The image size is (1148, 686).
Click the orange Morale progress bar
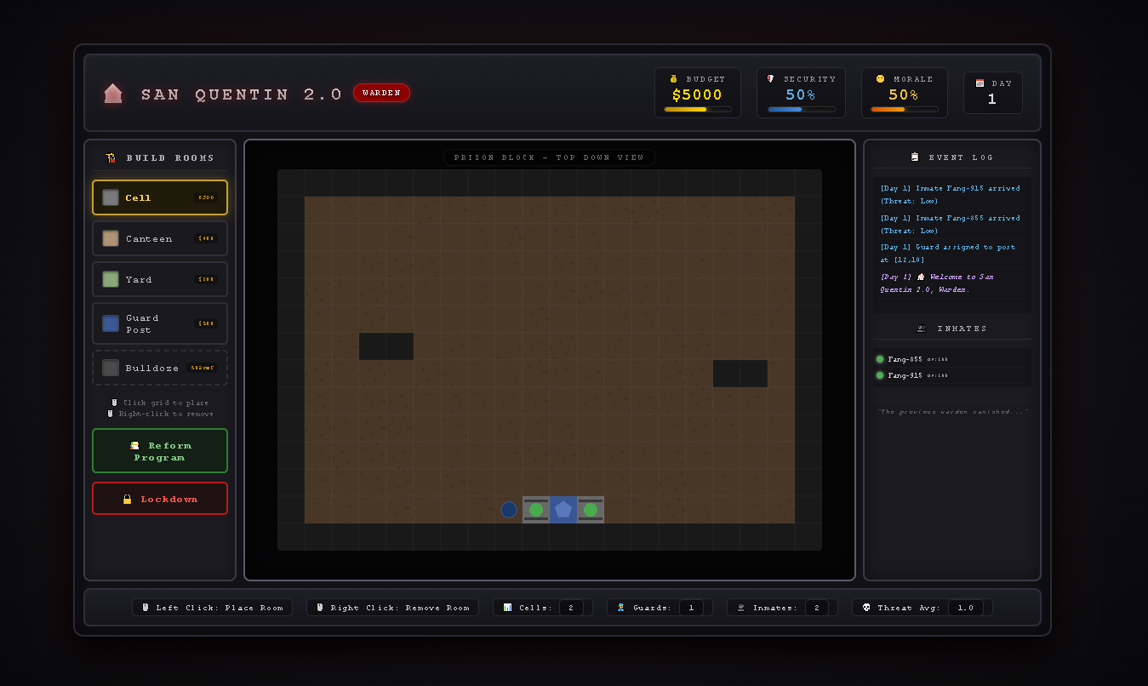[x=905, y=109]
